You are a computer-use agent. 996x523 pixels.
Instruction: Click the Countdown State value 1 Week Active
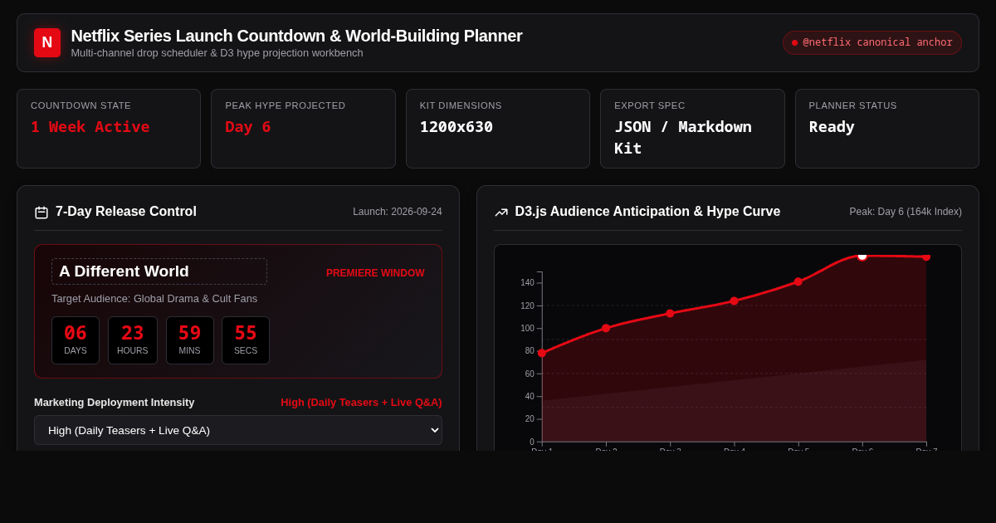click(90, 127)
